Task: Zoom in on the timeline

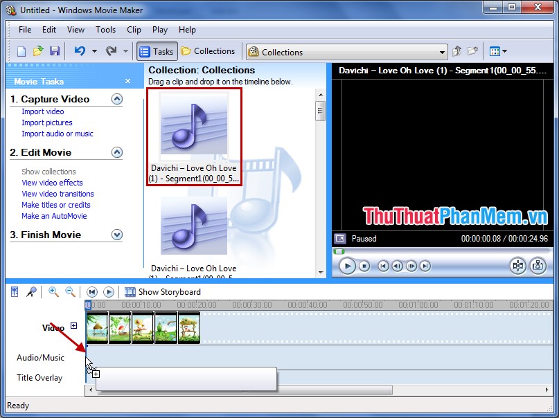Action: (x=53, y=291)
